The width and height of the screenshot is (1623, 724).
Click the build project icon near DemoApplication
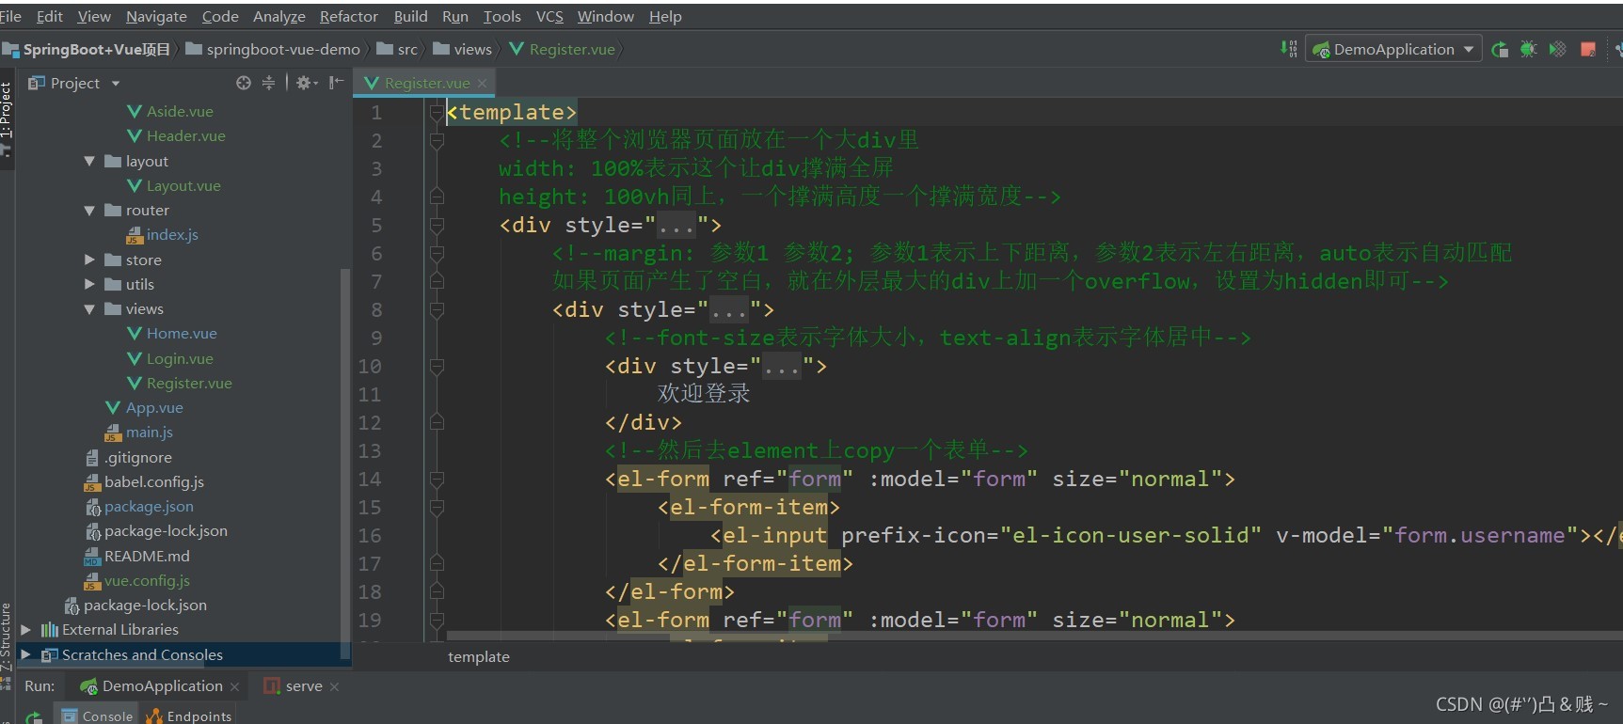tap(1288, 48)
